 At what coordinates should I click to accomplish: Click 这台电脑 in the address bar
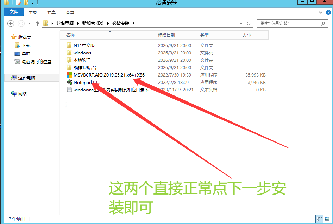tap(65, 23)
